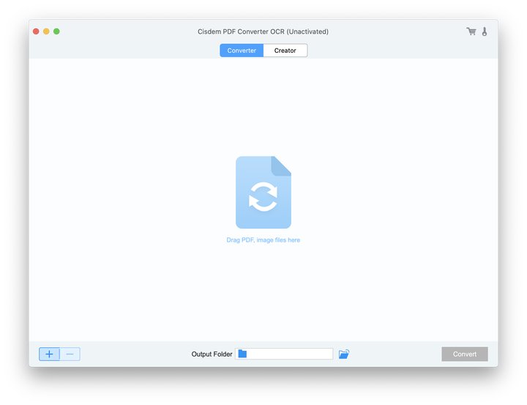Image resolution: width=527 pixels, height=405 pixels.
Task: Click inside the Output Folder path field
Action: [x=289, y=354]
